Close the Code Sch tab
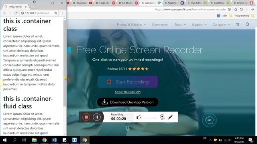This screenshot has height=144, width=257. tap(97, 3)
